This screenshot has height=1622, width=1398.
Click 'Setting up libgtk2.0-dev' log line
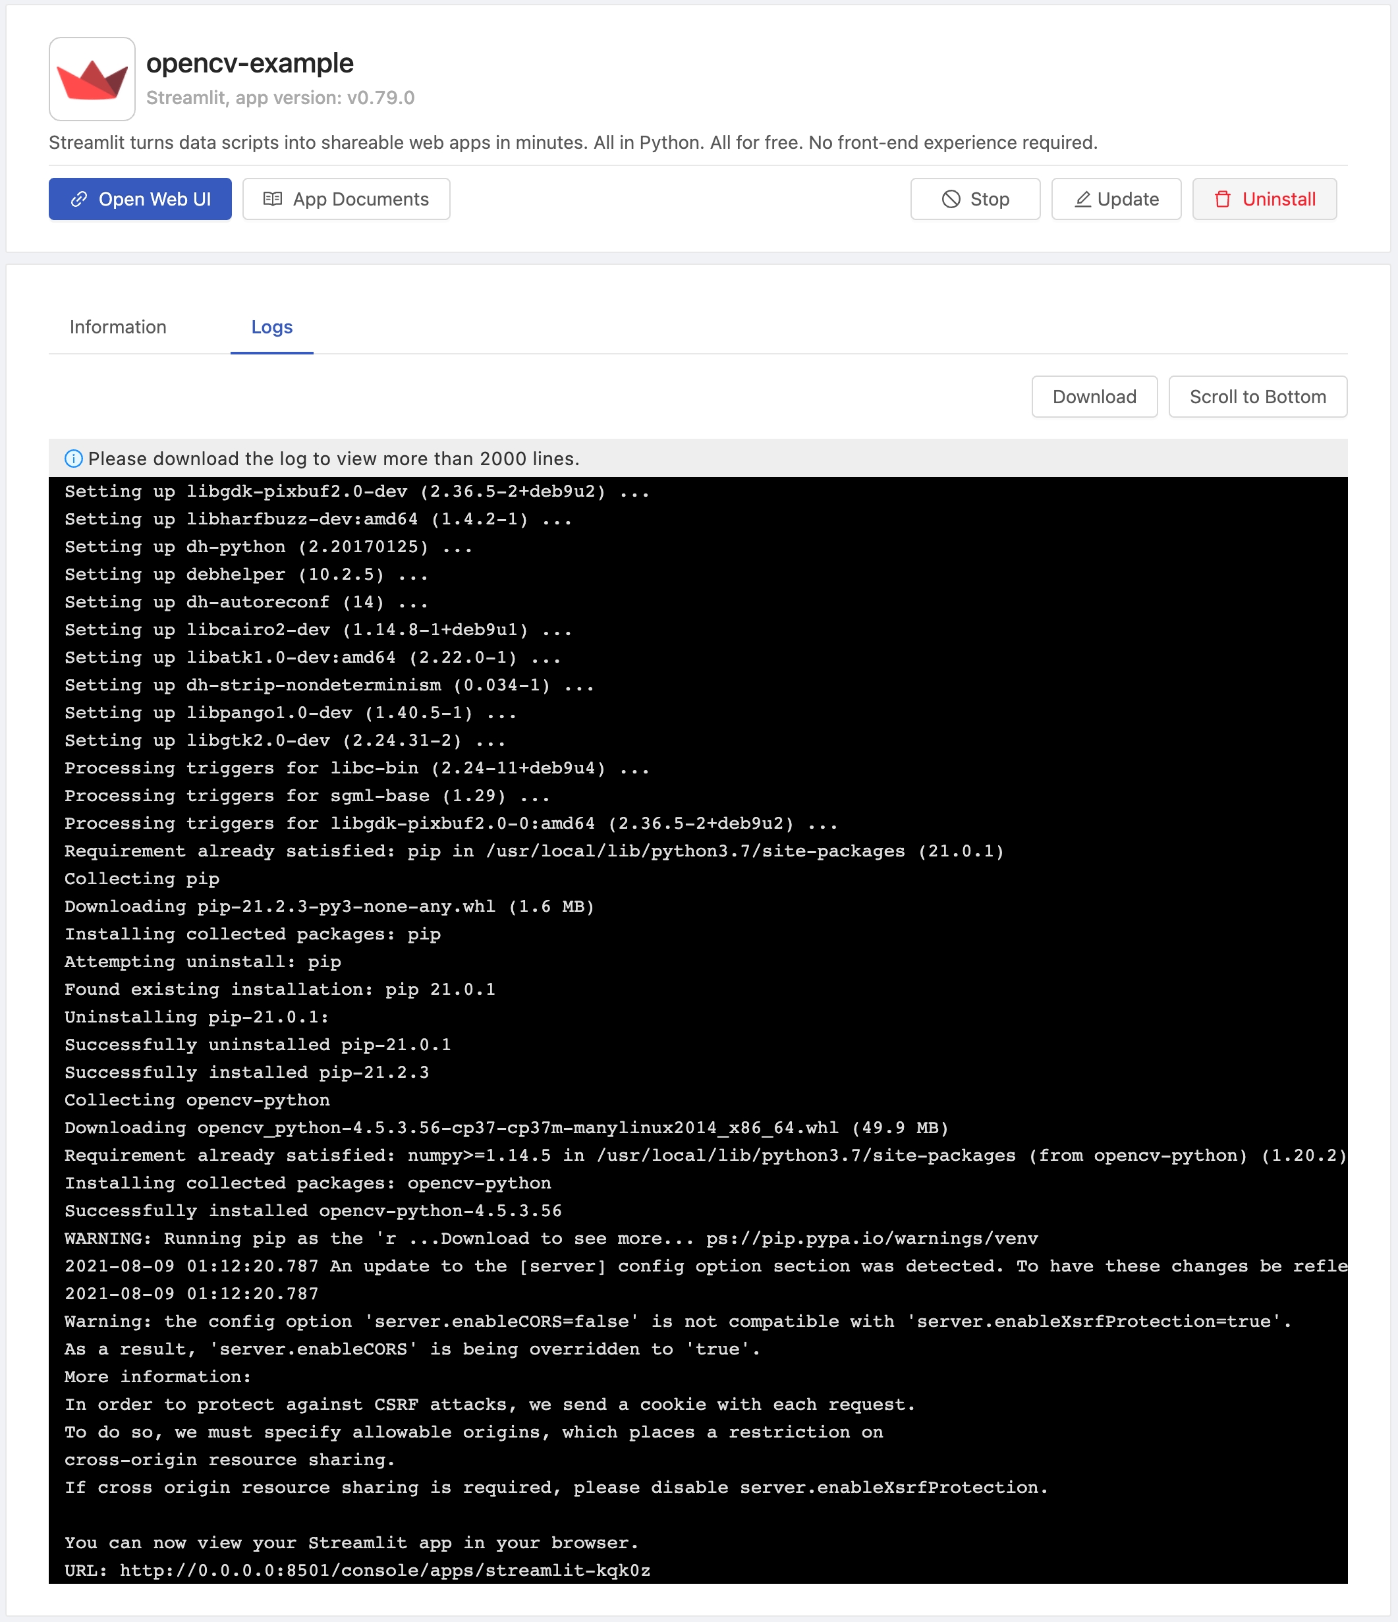[285, 741]
